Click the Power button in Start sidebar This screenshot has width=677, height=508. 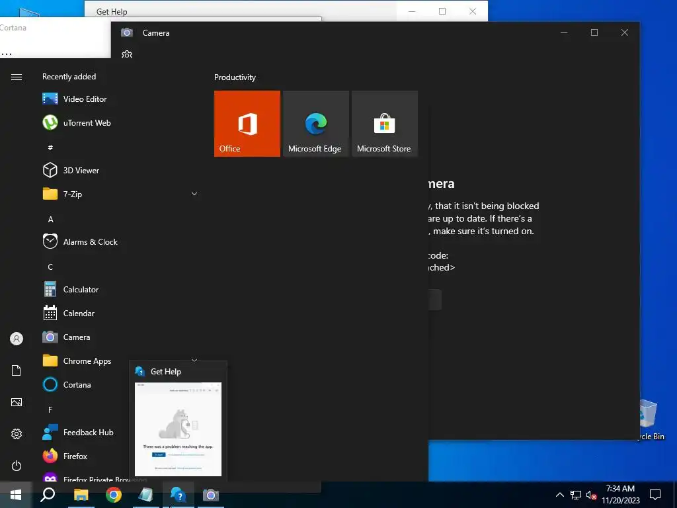17,466
